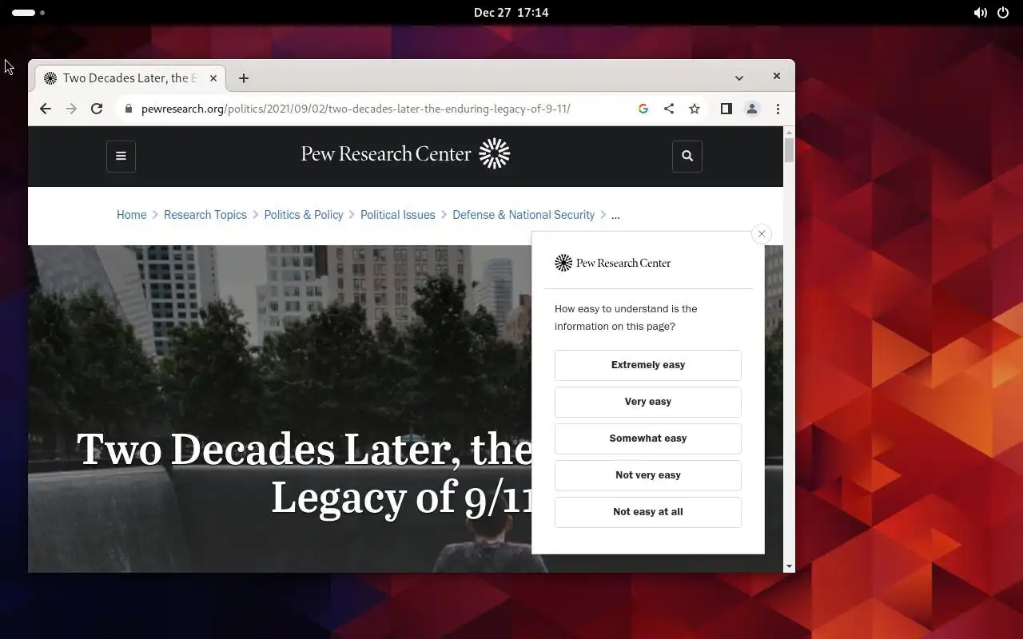Pick the Somewhat easy response

648,439
